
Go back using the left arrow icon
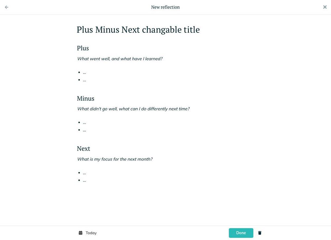point(7,7)
